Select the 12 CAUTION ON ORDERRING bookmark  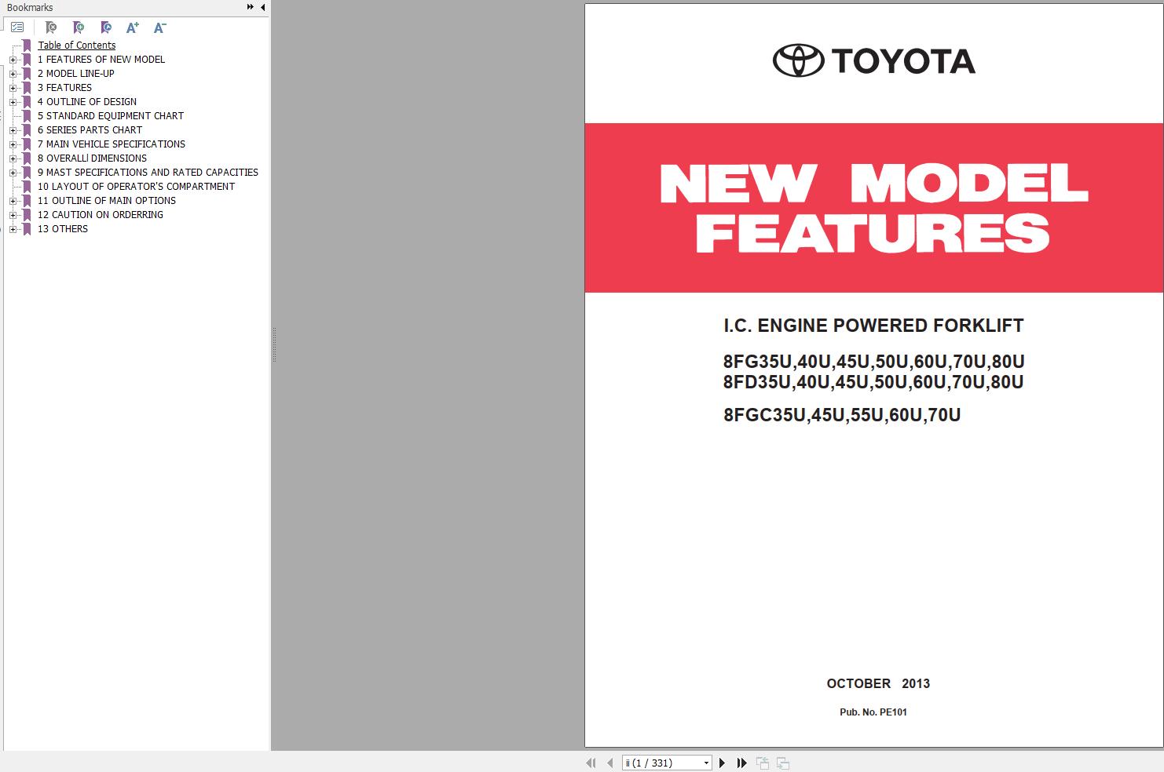(x=101, y=215)
